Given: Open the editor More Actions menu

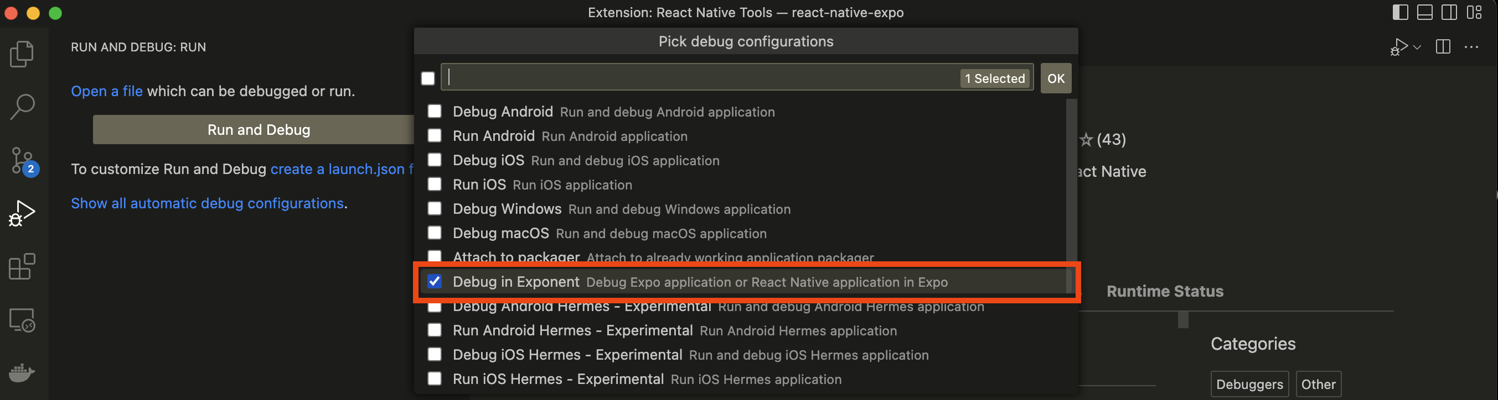Looking at the screenshot, I should click(1471, 47).
